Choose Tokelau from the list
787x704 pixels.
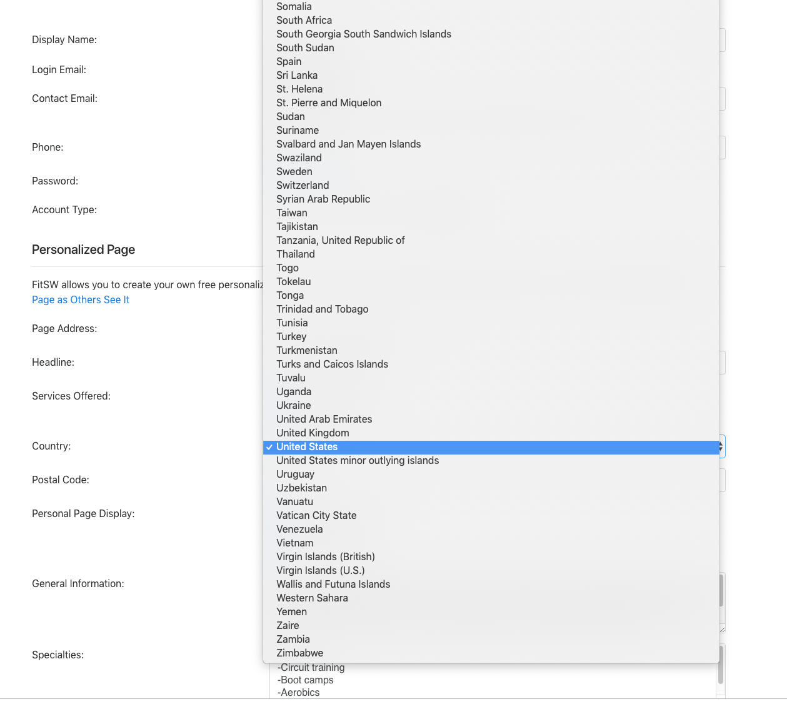pyautogui.click(x=491, y=282)
